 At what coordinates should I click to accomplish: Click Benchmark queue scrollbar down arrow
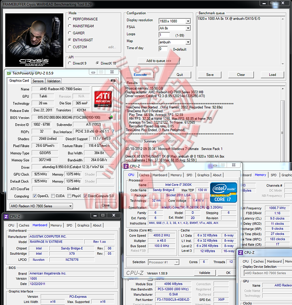(x=283, y=64)
